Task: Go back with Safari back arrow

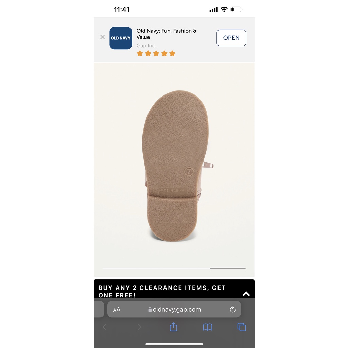Action: (105, 327)
